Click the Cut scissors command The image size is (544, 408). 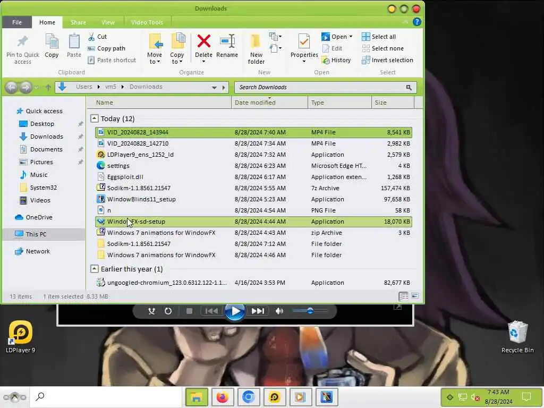click(x=98, y=37)
